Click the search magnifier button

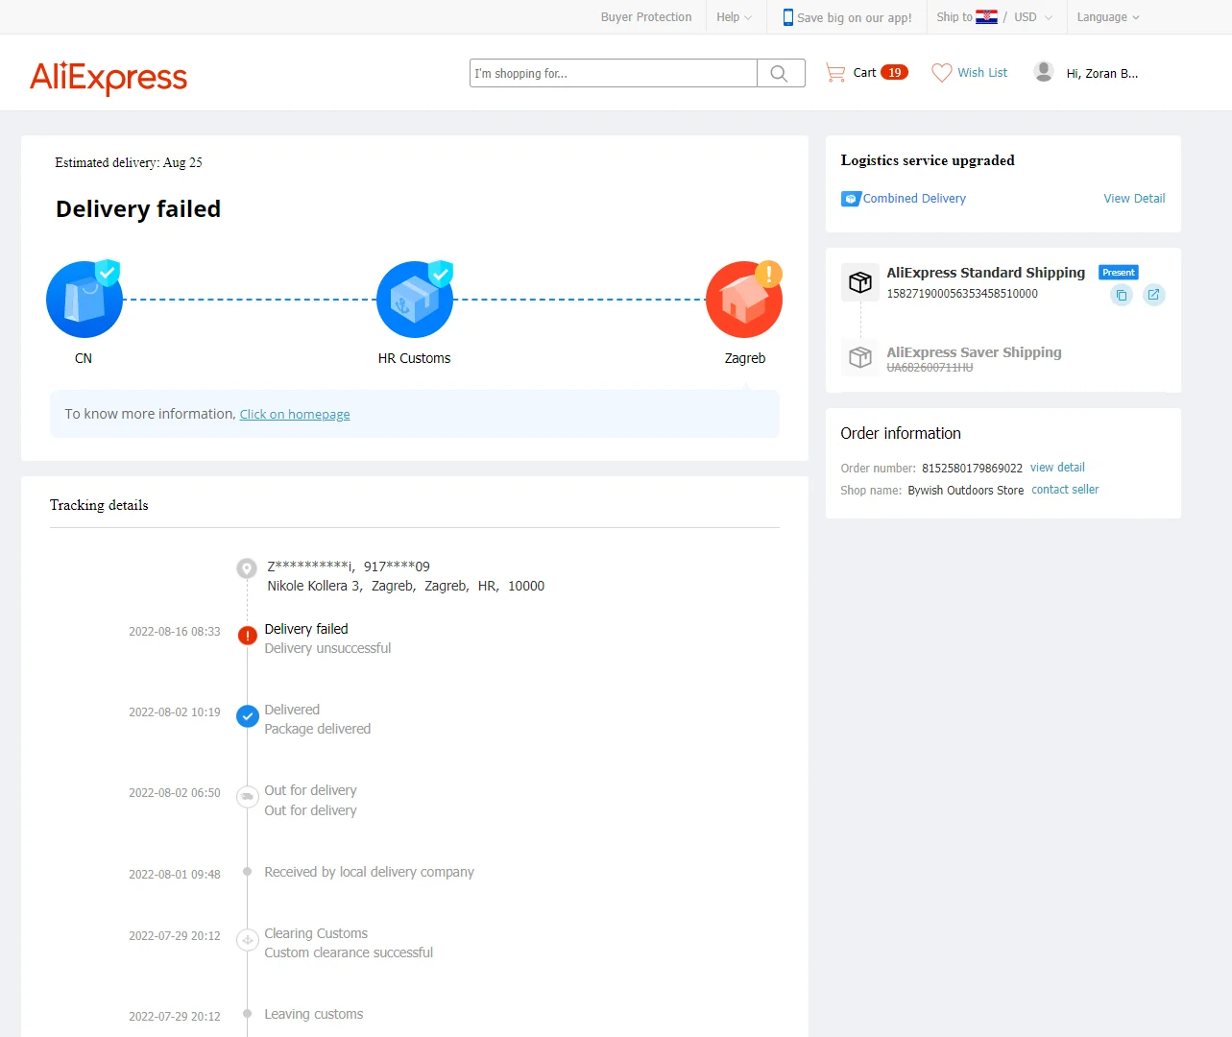click(x=780, y=73)
